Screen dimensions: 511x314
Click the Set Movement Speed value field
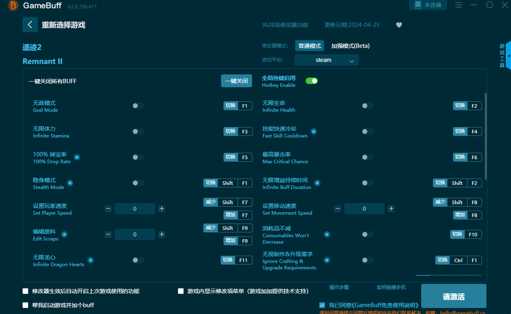364,209
